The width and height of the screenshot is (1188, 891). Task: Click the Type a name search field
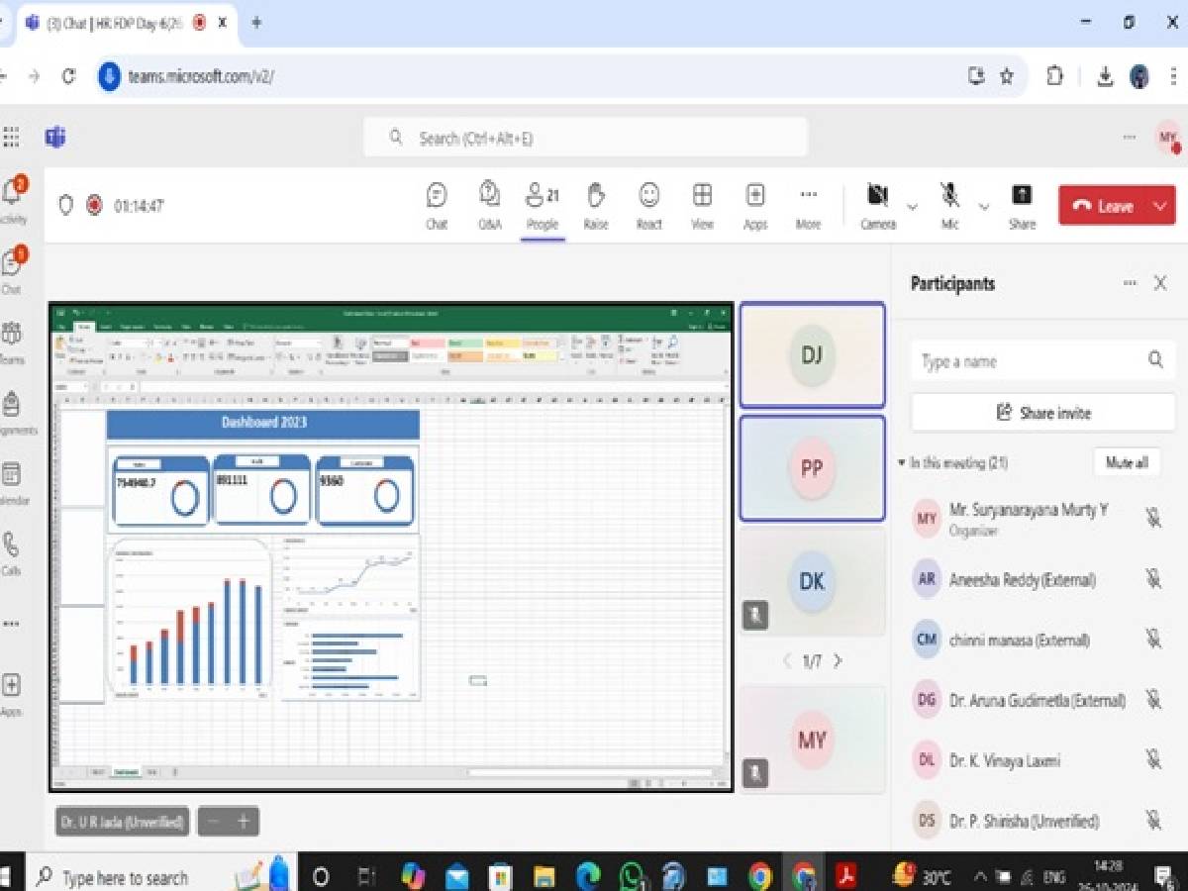tap(1030, 361)
